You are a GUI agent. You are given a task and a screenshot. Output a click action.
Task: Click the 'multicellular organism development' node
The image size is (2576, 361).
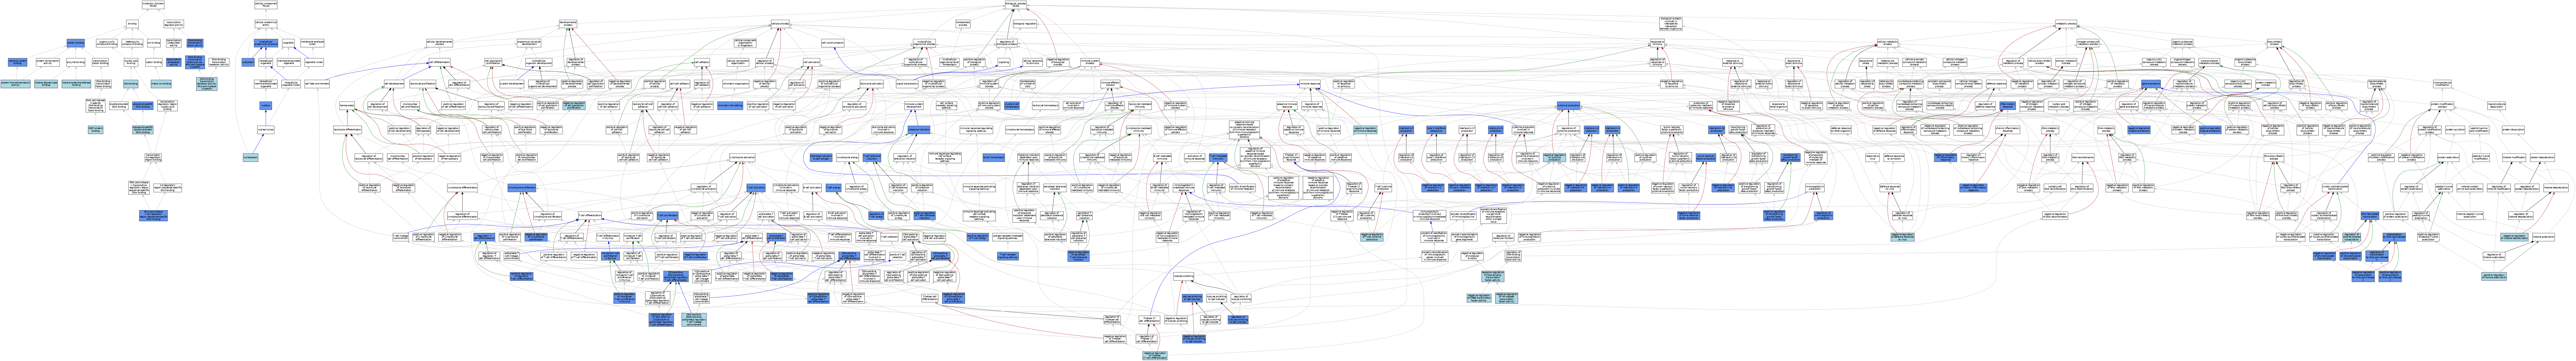539,62
